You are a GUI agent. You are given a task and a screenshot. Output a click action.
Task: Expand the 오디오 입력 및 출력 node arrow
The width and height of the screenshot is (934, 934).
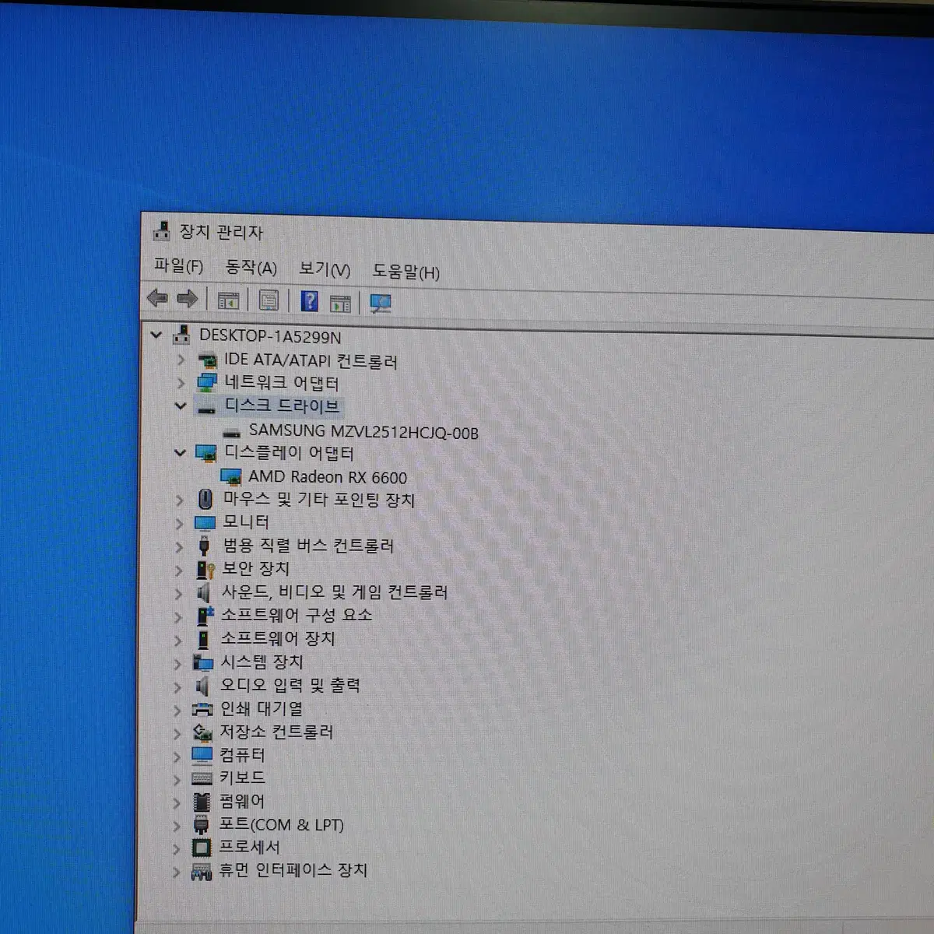[x=177, y=686]
